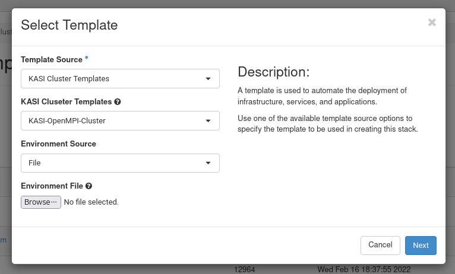Viewport: 455px width, 274px height.
Task: Click caret arrow in Environment Source File field
Action: (x=208, y=163)
